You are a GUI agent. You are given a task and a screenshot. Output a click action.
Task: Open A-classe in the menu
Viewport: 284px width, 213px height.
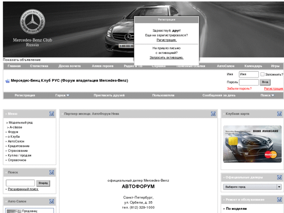click(16, 127)
